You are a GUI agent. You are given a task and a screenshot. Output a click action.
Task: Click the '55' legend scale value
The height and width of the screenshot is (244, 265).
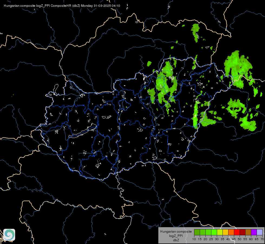click(x=245, y=239)
